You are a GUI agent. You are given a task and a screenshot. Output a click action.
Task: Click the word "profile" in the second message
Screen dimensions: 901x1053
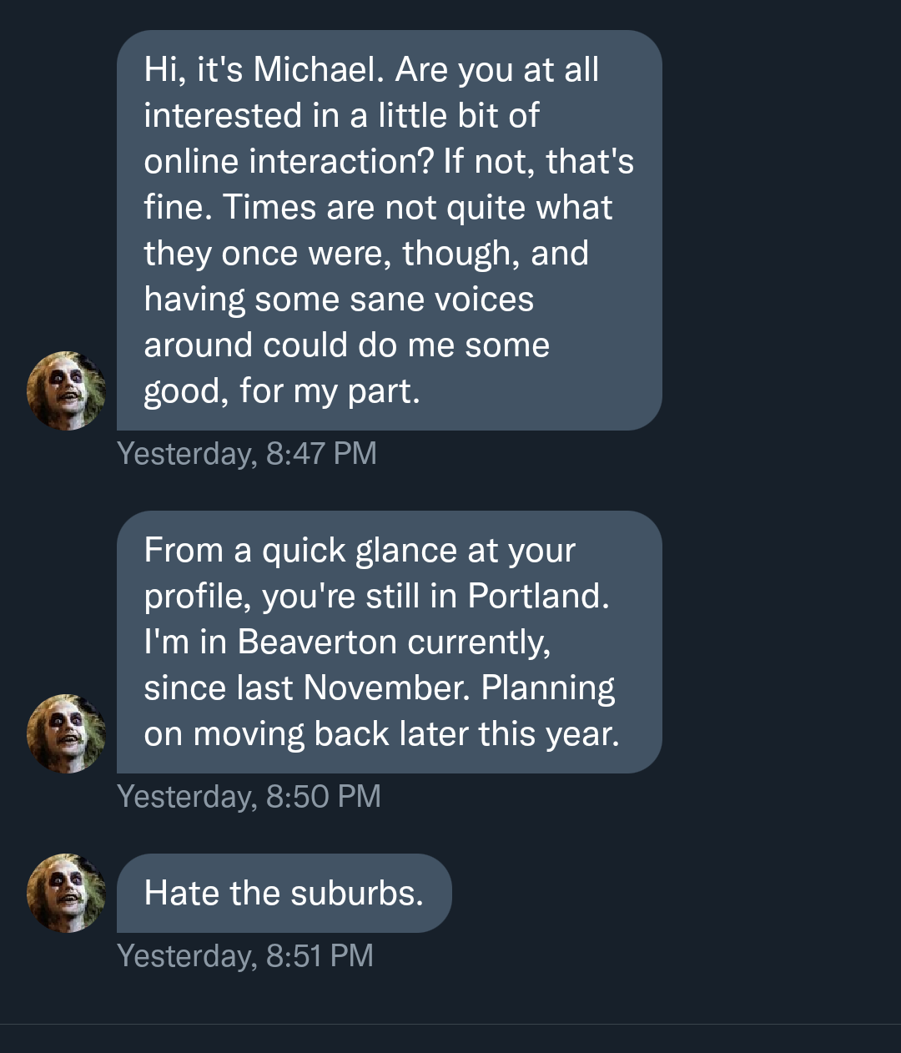pyautogui.click(x=197, y=597)
